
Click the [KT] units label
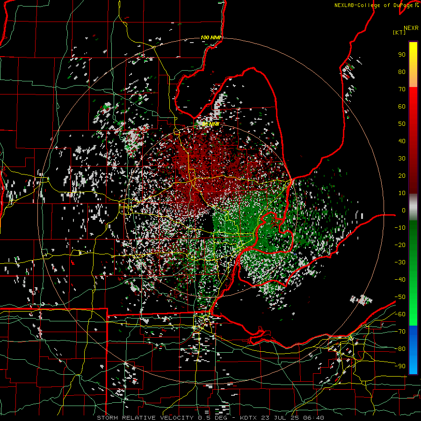(399, 32)
